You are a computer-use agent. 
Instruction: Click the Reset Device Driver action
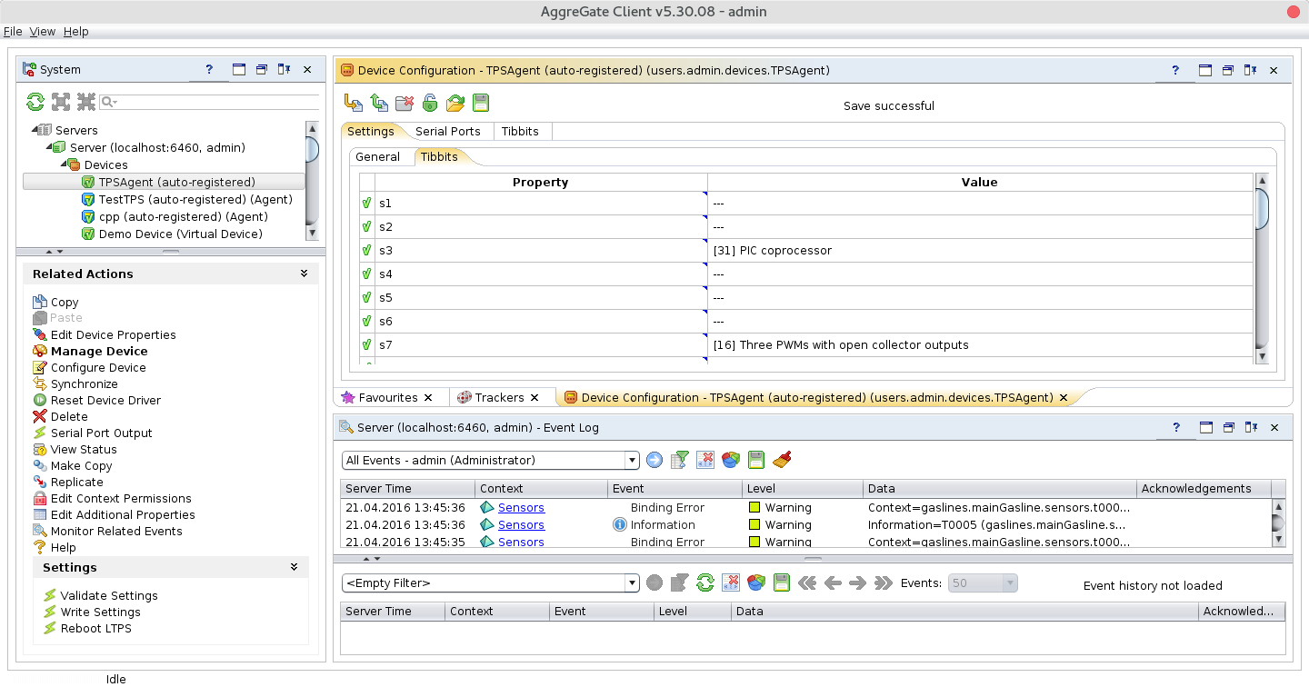pyautogui.click(x=105, y=400)
